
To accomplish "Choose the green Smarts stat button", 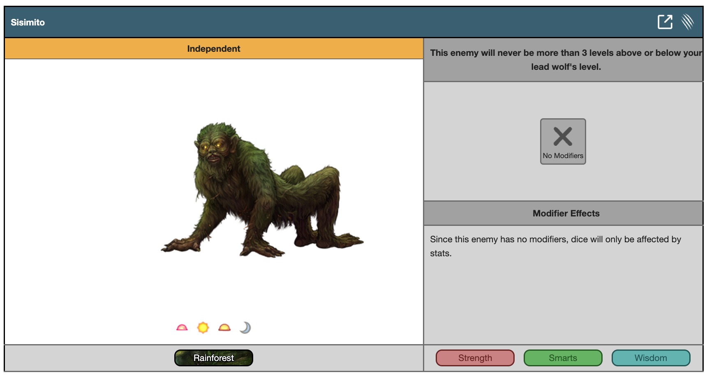I will [x=563, y=358].
